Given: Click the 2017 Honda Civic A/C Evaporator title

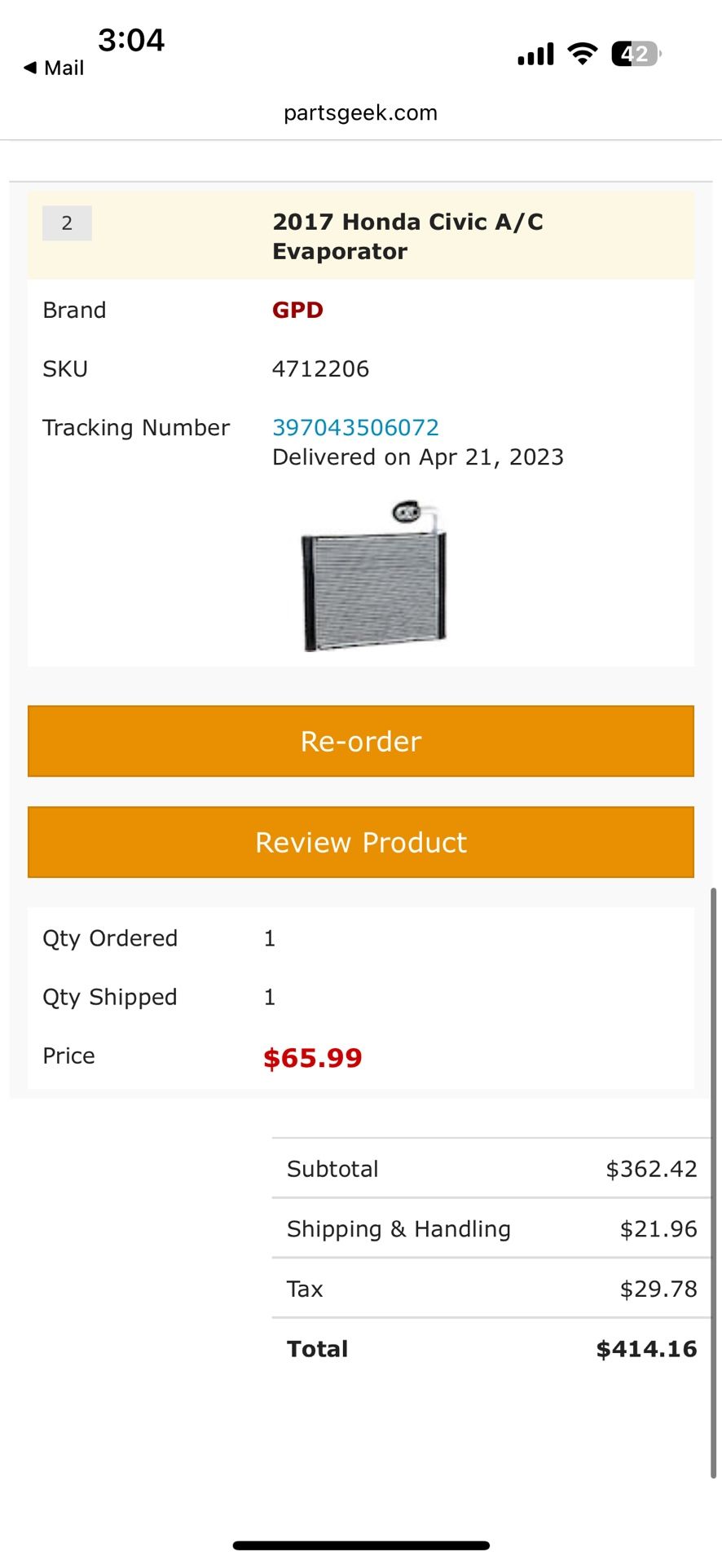Looking at the screenshot, I should 407,236.
